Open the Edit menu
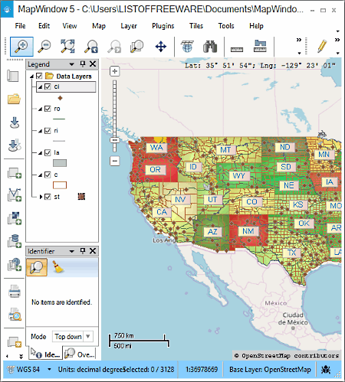This screenshot has width=345, height=382. pos(44,26)
